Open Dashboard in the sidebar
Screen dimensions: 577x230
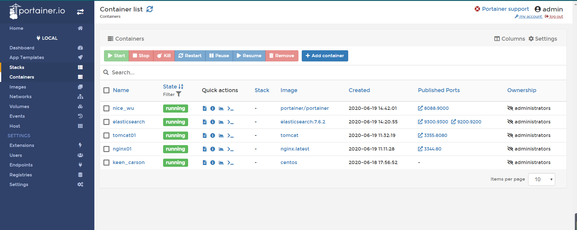[x=47, y=48]
